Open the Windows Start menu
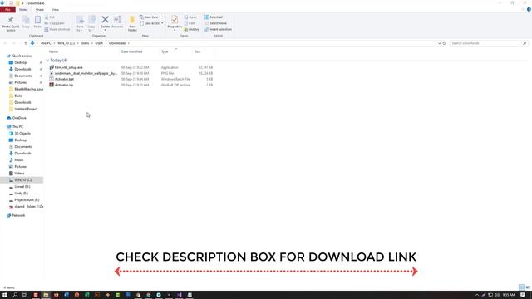Screen dimensions: 532x299 coord(5,295)
